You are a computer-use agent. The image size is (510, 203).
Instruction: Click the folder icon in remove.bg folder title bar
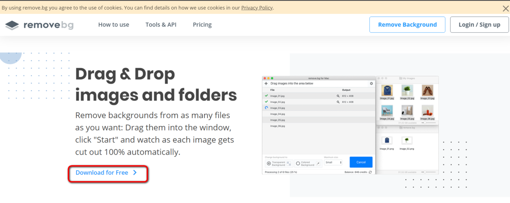coord(401,128)
